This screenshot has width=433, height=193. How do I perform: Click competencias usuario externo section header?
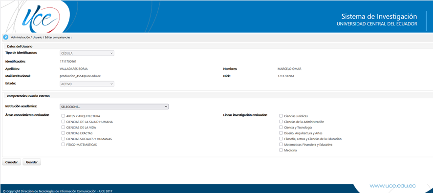pos(28,96)
